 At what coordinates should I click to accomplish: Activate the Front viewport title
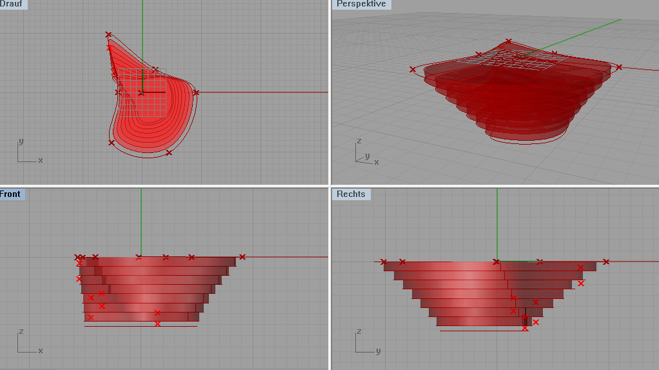coord(12,194)
